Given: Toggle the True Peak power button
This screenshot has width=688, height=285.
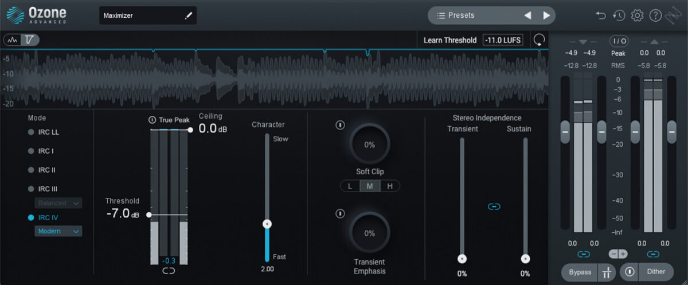Looking at the screenshot, I should pos(152,120).
